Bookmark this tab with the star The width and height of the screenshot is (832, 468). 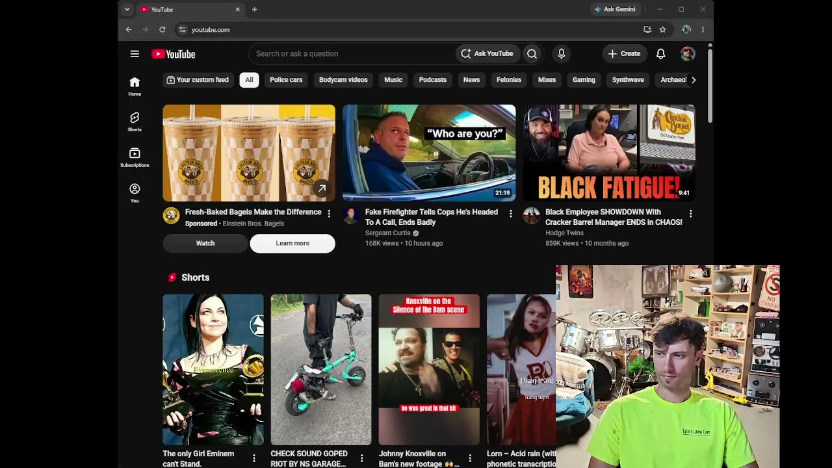point(662,29)
